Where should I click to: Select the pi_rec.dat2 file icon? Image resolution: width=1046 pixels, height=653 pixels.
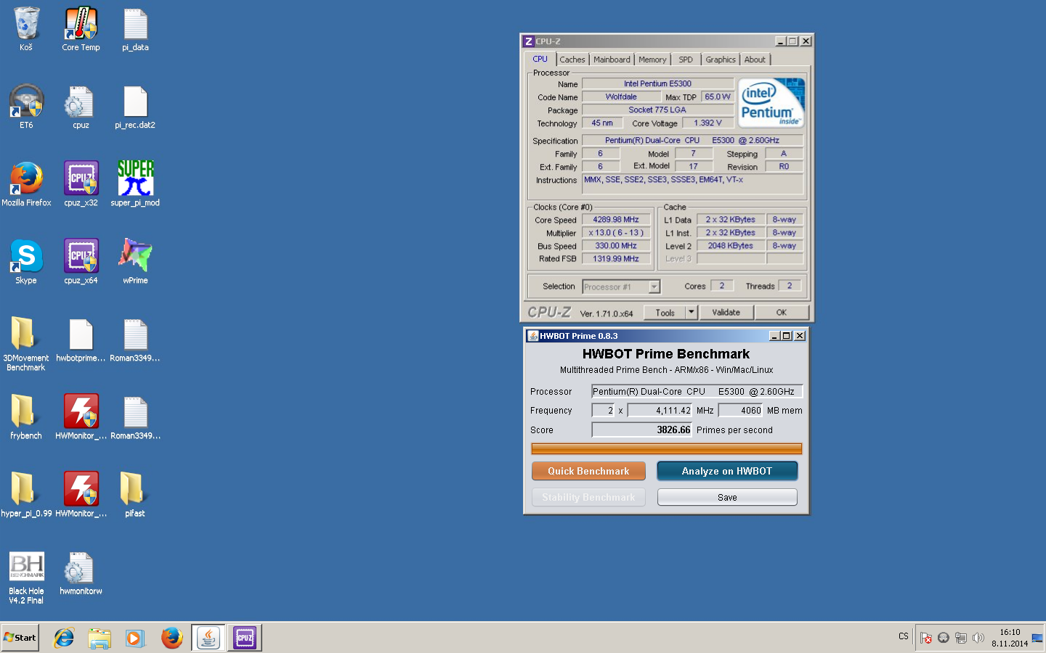click(x=135, y=107)
